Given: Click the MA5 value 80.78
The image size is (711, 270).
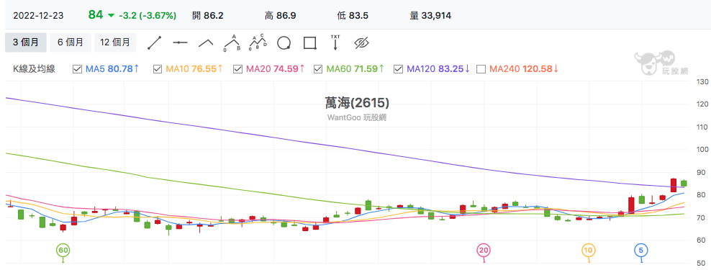Looking at the screenshot, I should click(120, 69).
